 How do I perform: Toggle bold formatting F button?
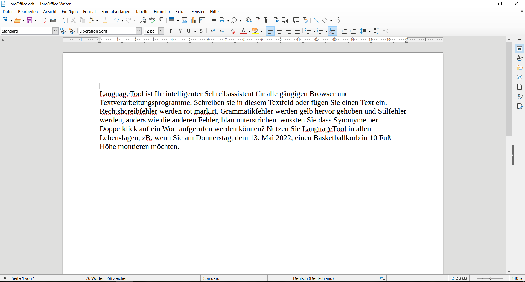(x=171, y=31)
